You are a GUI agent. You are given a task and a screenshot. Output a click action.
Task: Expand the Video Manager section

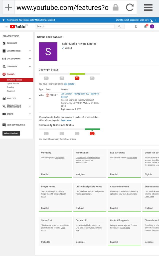[30, 51]
